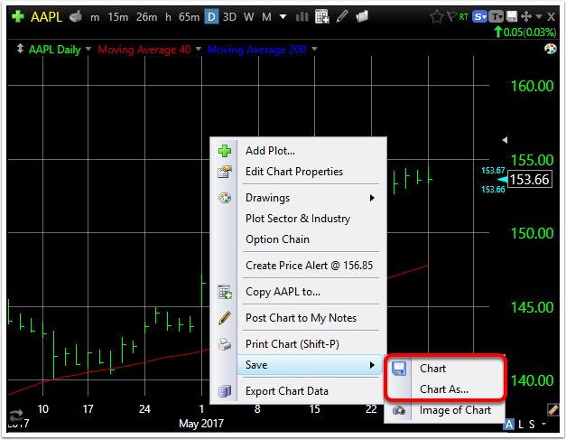Click floppy disk icon beside Chart submenu item
Image resolution: width=566 pixels, height=440 pixels.
pyautogui.click(x=399, y=369)
